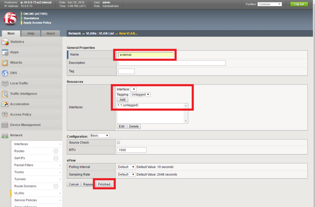Screen dimensions: 315x207
Task: Open the Routes menu item
Action: [19, 151]
